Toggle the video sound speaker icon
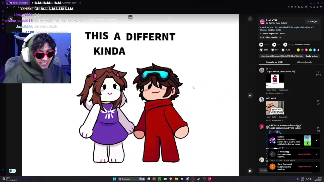Screen dimensions: 324x182 pos(250,171)
